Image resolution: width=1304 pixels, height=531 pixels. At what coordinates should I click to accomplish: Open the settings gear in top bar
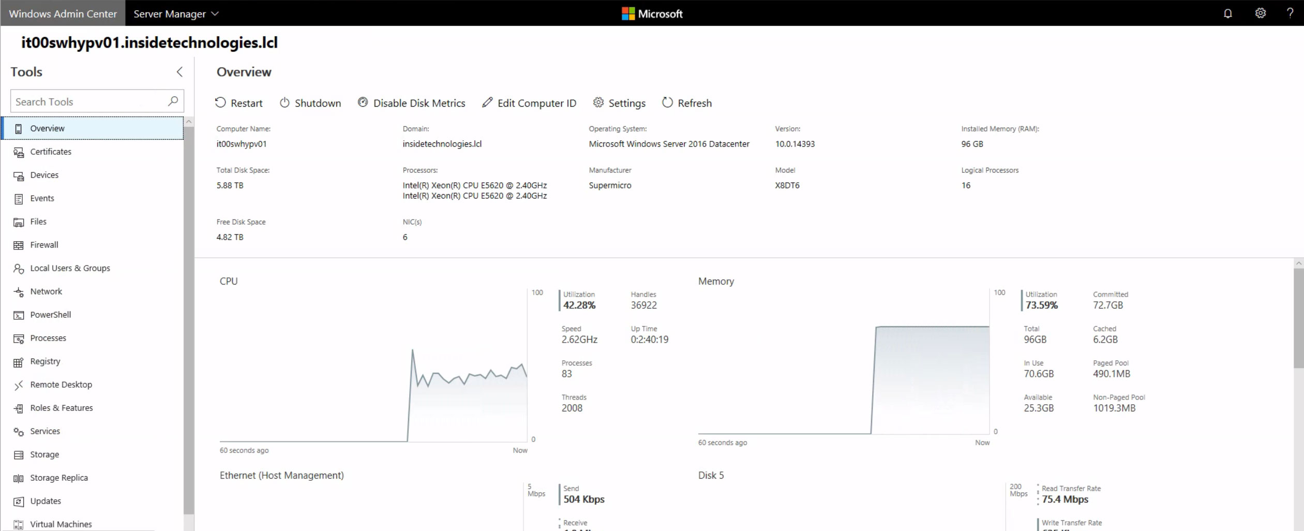click(x=1260, y=13)
